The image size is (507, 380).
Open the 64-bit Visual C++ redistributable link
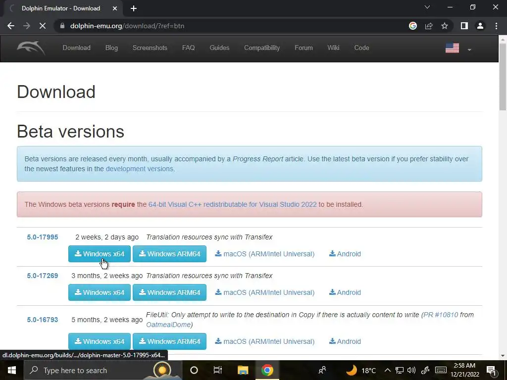pos(233,204)
